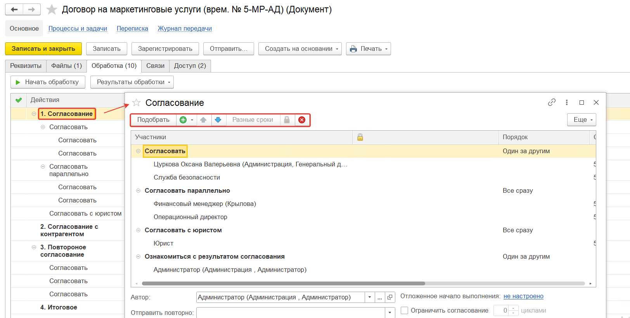
Task: Move participant up with gray arrow icon
Action: [x=203, y=120]
